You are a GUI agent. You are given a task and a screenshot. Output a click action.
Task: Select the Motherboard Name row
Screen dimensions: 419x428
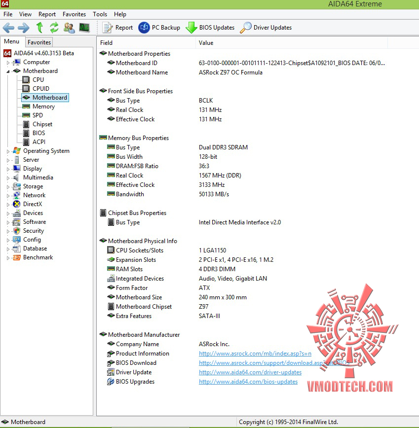tap(185, 72)
